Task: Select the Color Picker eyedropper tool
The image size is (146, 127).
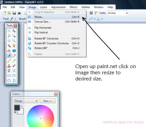Action: (x=14, y=61)
